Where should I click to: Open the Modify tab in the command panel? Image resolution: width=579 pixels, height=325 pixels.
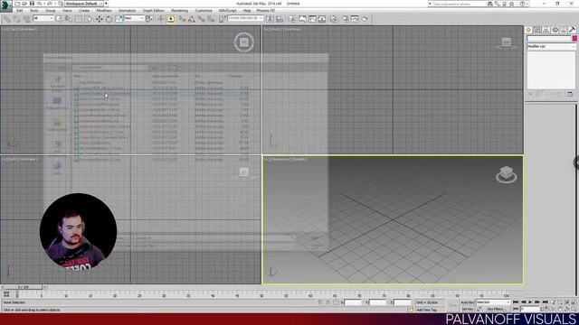tap(537, 30)
